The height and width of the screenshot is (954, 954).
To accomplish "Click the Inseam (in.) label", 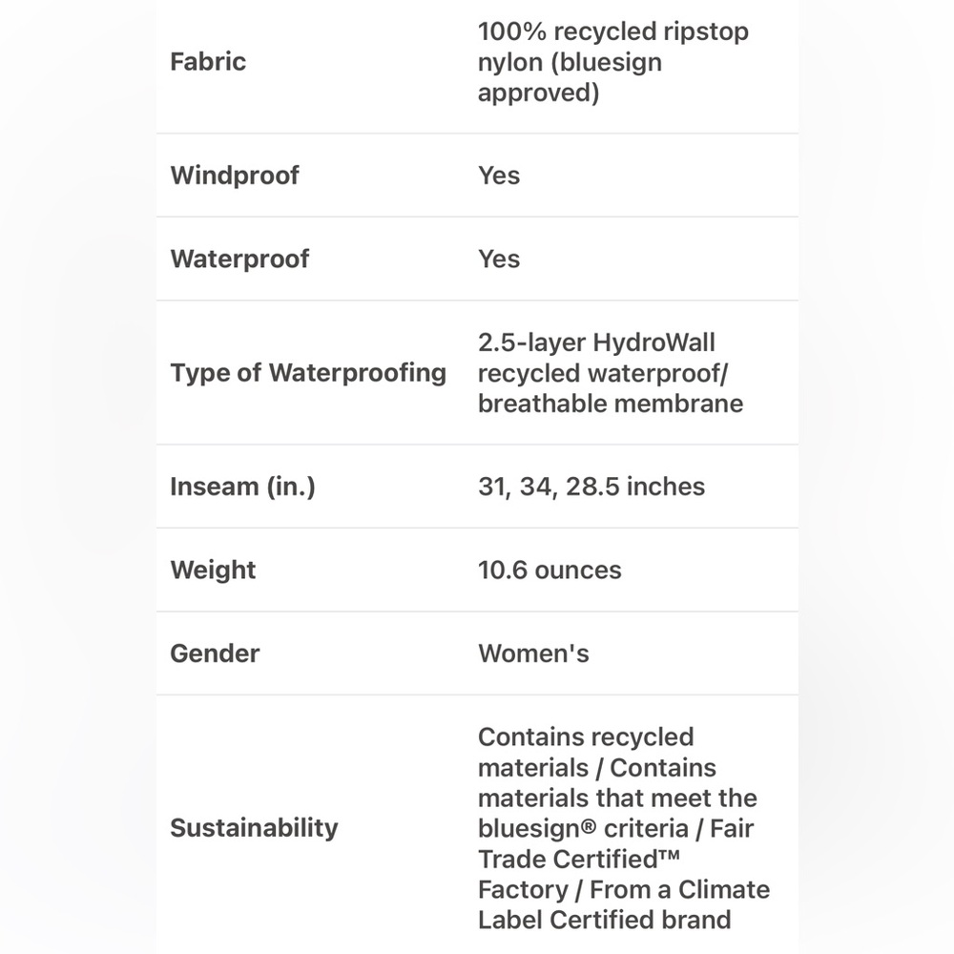I will coord(242,487).
